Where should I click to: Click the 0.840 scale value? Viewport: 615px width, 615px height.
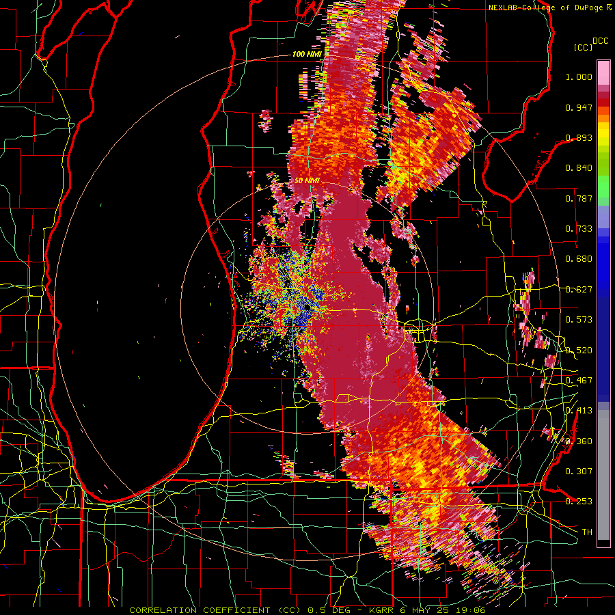579,168
